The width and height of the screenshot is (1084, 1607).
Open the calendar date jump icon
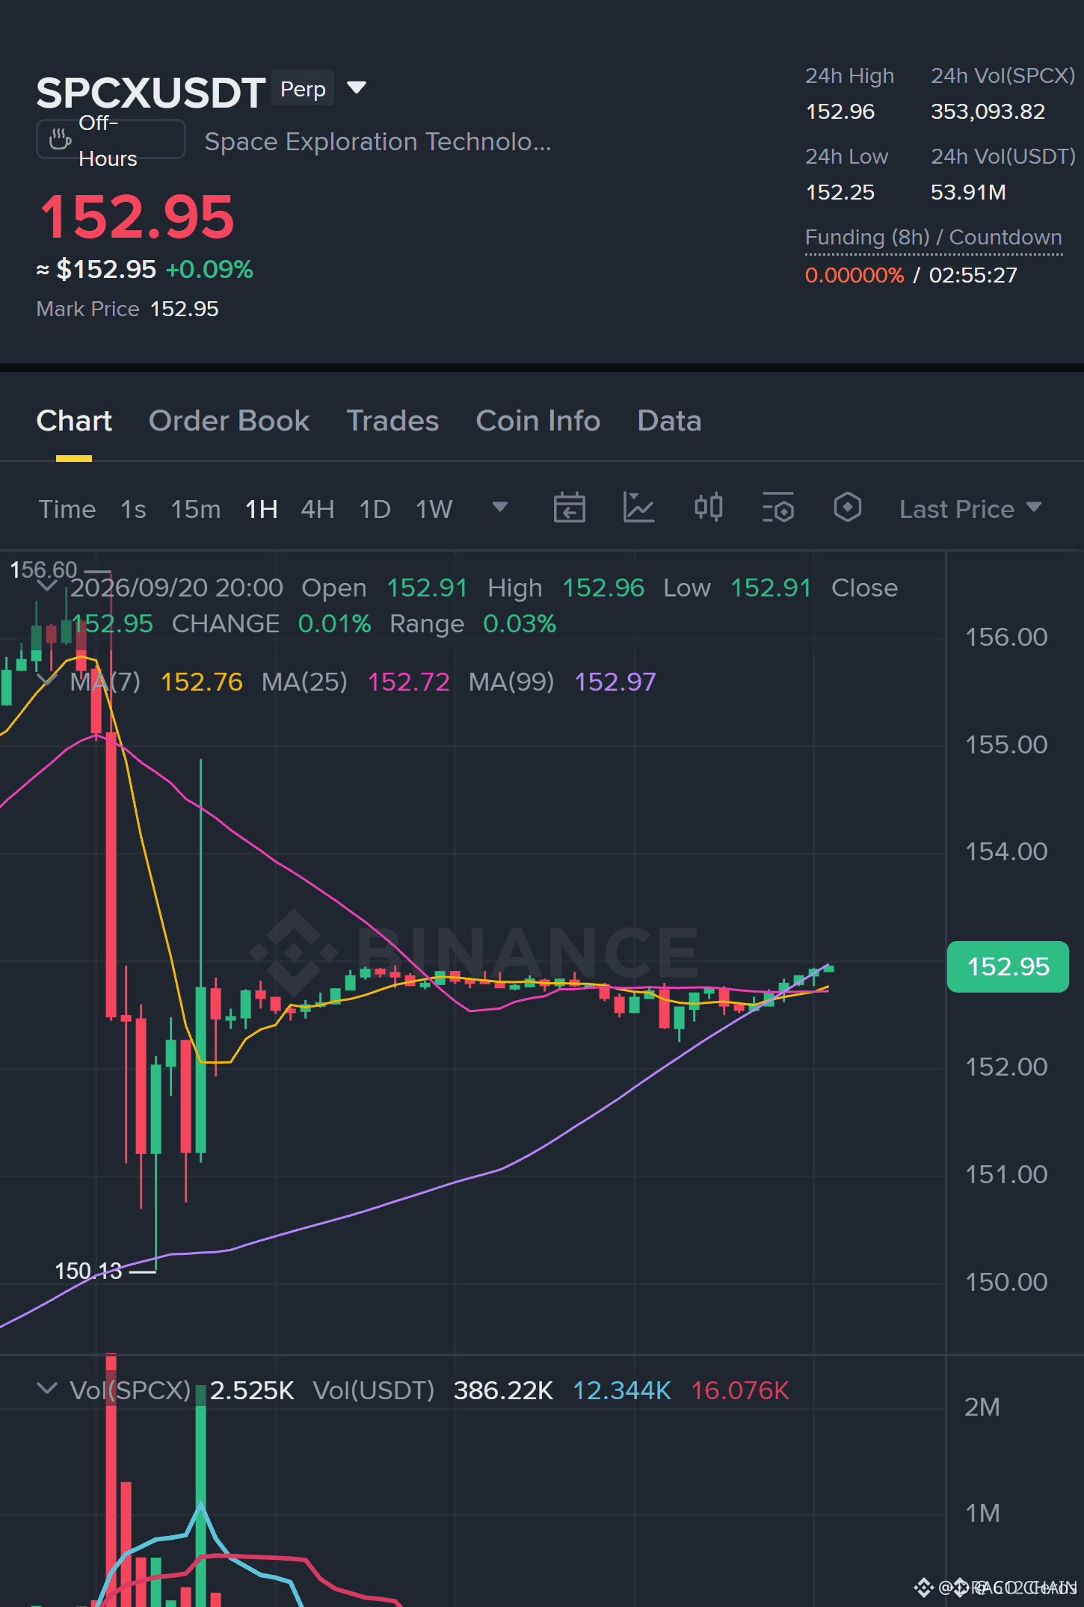[x=569, y=508]
